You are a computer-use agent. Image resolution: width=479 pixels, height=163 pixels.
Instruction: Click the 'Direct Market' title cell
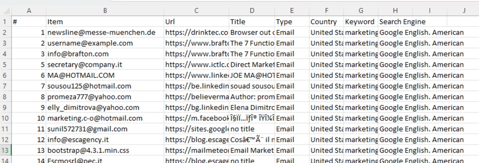(x=252, y=64)
